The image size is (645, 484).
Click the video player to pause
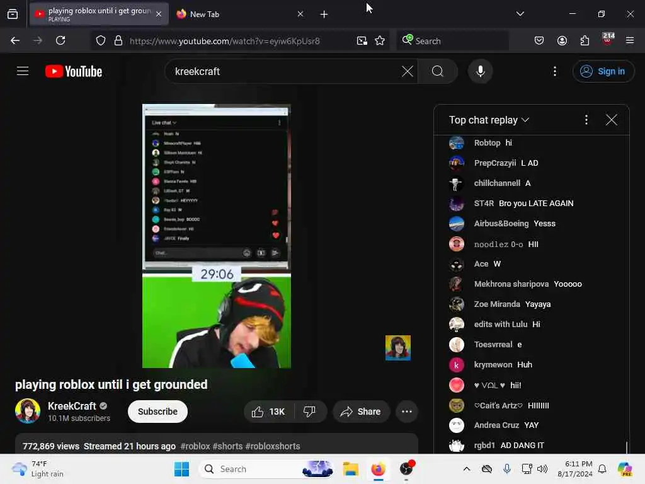click(217, 236)
